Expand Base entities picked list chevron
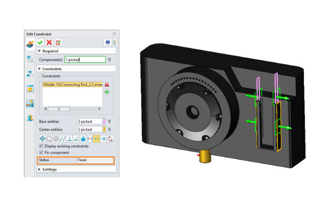Viewport: 334px width, 207px height. 109,121
